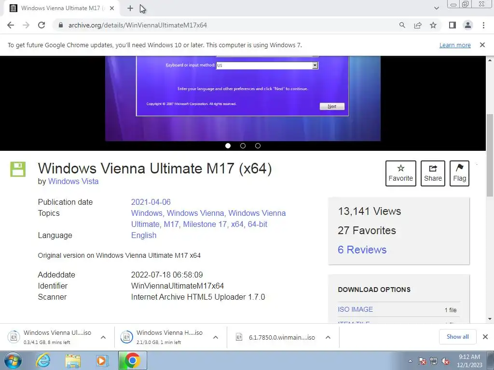Bookmark this page with the star icon
The image size is (494, 370).
[433, 25]
